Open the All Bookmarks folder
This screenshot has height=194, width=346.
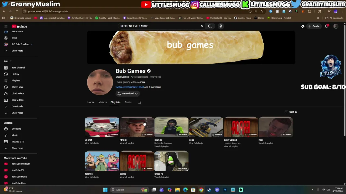(334, 18)
